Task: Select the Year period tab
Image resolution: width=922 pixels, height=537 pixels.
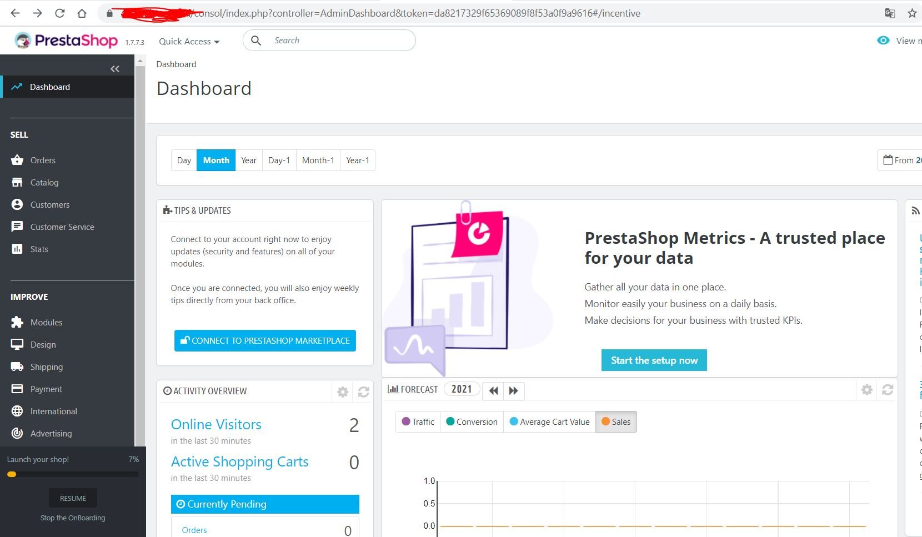Action: pos(249,160)
